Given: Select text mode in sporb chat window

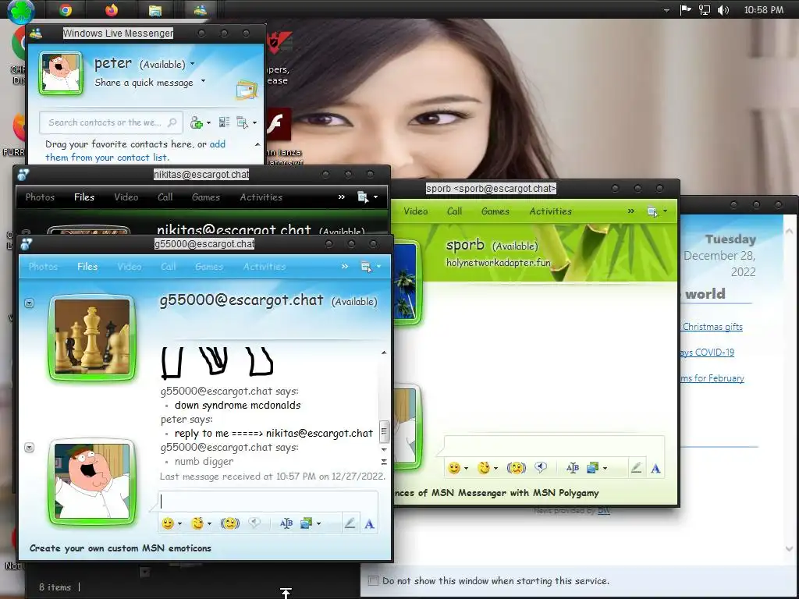Looking at the screenshot, I should point(655,468).
